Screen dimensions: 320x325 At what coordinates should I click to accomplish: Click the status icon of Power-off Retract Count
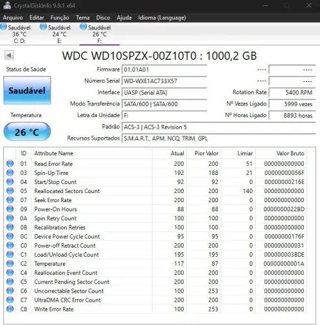pyautogui.click(x=10, y=246)
